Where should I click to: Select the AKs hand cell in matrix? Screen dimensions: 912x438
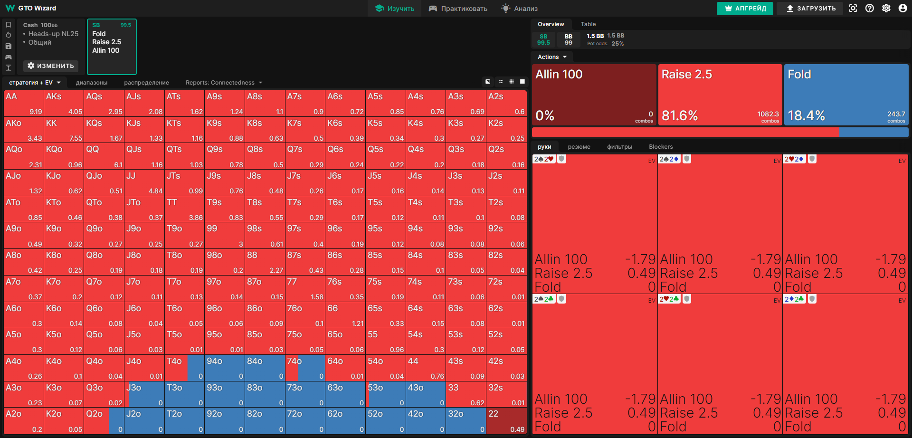(x=64, y=103)
